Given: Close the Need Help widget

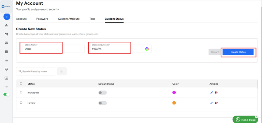Looking at the screenshot, I should (x=257, y=117).
